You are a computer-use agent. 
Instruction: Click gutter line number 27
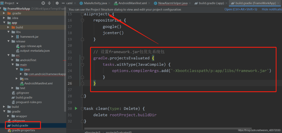pyautogui.click(x=70, y=89)
